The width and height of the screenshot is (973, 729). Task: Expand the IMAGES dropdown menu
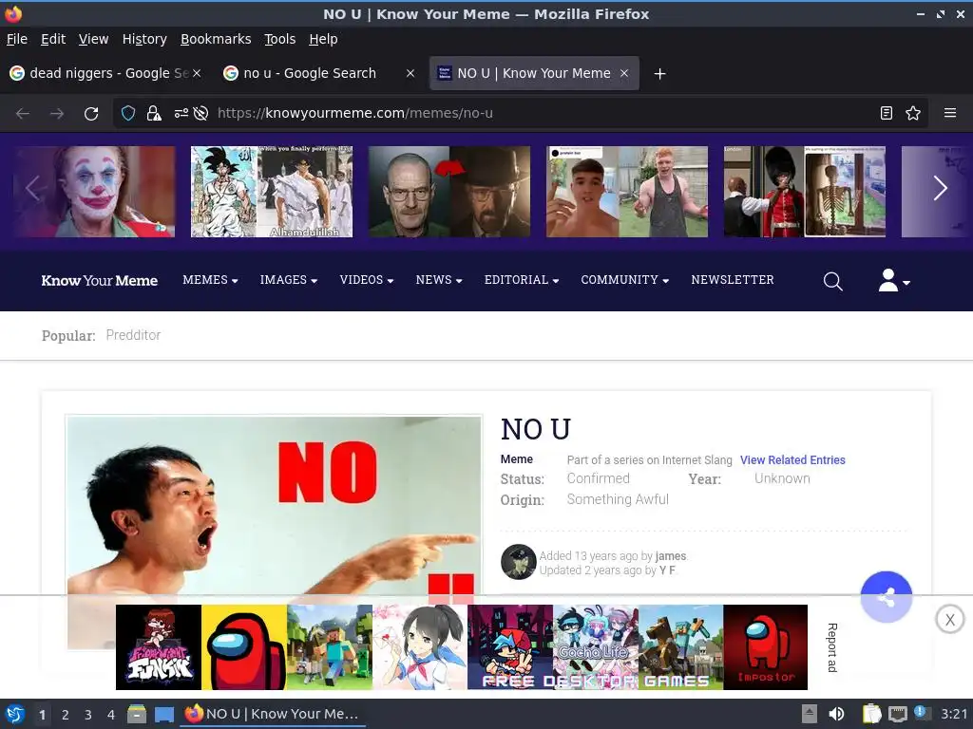coord(289,280)
